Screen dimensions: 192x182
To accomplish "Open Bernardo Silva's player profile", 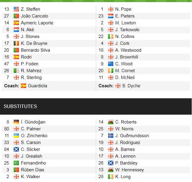I will [x=35, y=50].
